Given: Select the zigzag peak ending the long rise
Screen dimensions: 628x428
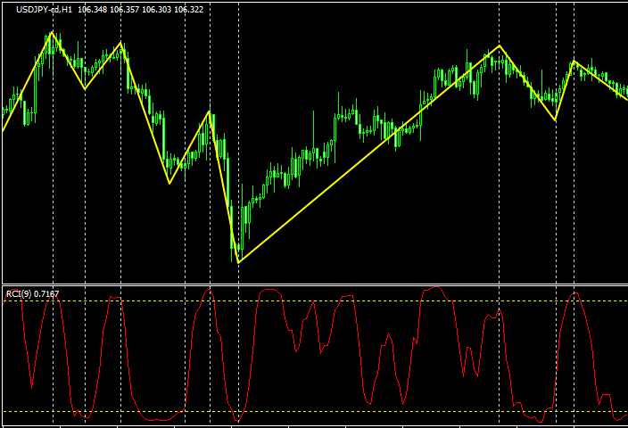Looking at the screenshot, I should click(x=499, y=45).
